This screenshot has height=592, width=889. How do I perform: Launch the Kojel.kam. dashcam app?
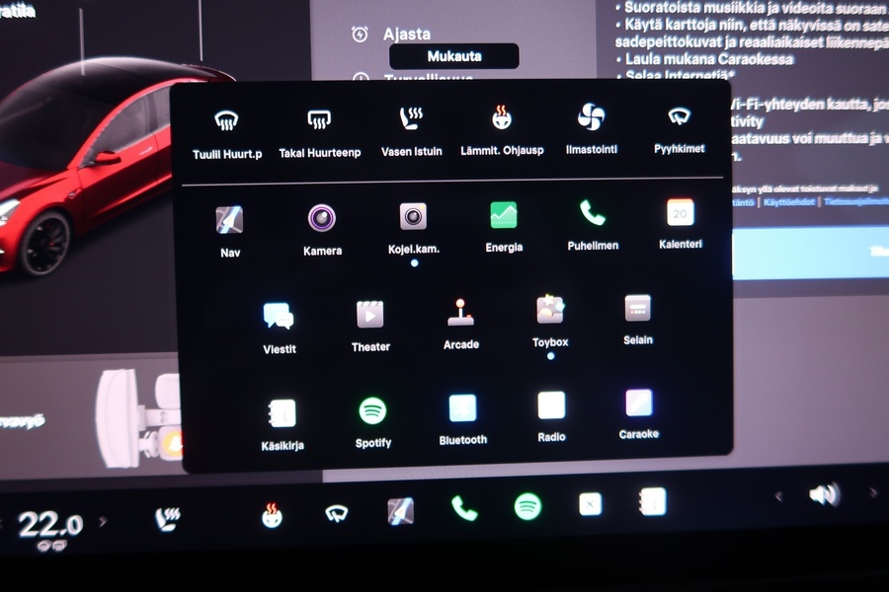coord(413,217)
